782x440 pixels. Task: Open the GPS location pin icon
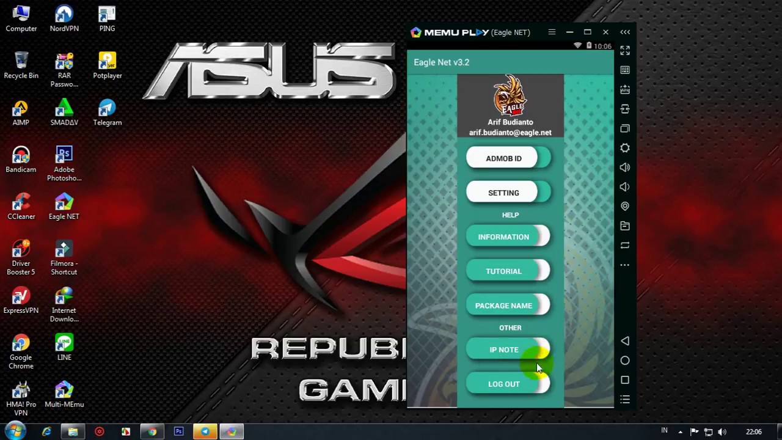click(625, 207)
